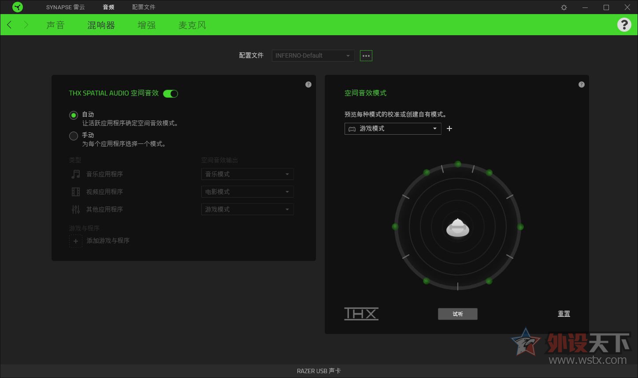The image size is (638, 378).
Task: Minimize the Synapse window
Action: click(x=585, y=7)
